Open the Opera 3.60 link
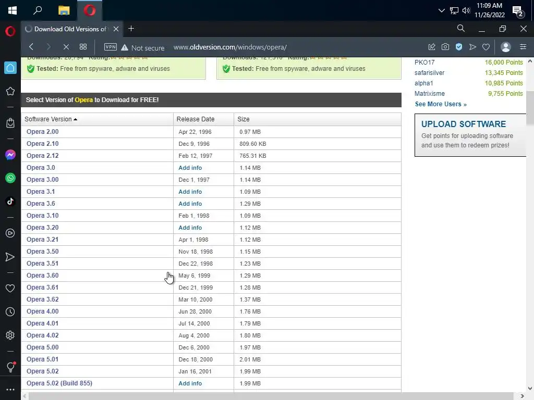 (43, 275)
